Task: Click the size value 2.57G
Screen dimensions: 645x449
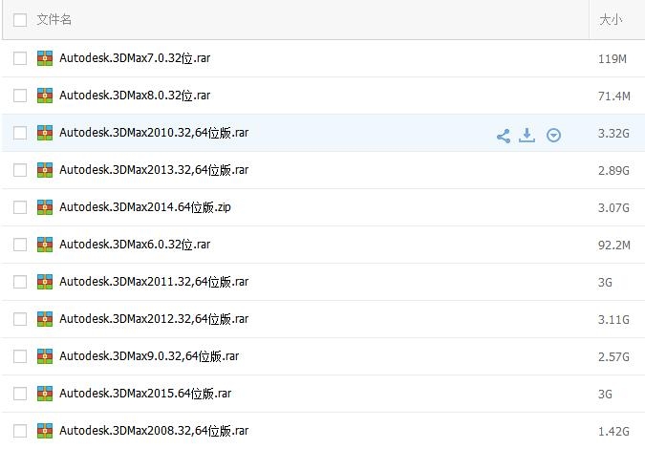Action: coord(613,357)
